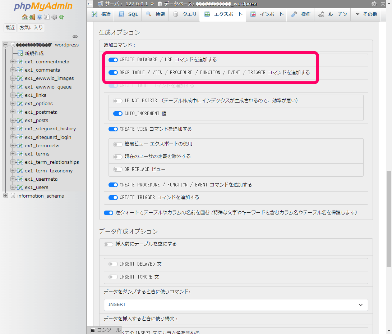This screenshot has width=392, height=334.
Task: Click the navigation panel settings gear icon
Action: tap(54, 17)
